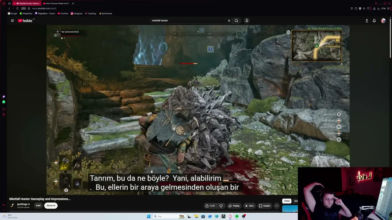Screen dimensions: 392x220
Task: Open the YouTube hamburger guide menu
Action: (12, 20)
